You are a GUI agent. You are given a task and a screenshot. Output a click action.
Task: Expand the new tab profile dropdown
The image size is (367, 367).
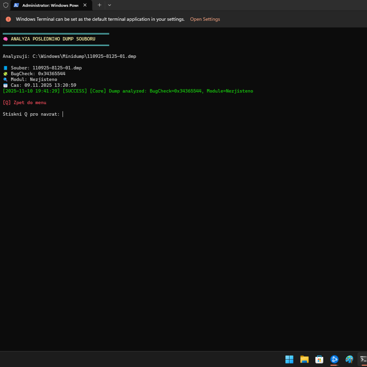pyautogui.click(x=109, y=5)
